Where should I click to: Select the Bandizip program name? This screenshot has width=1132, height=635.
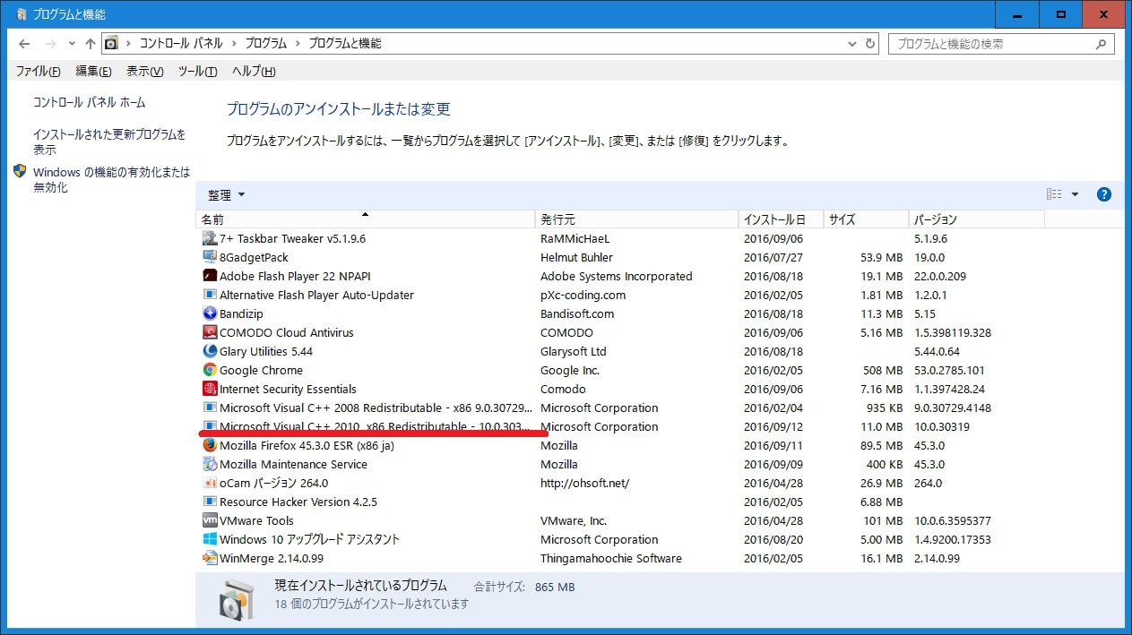click(241, 314)
